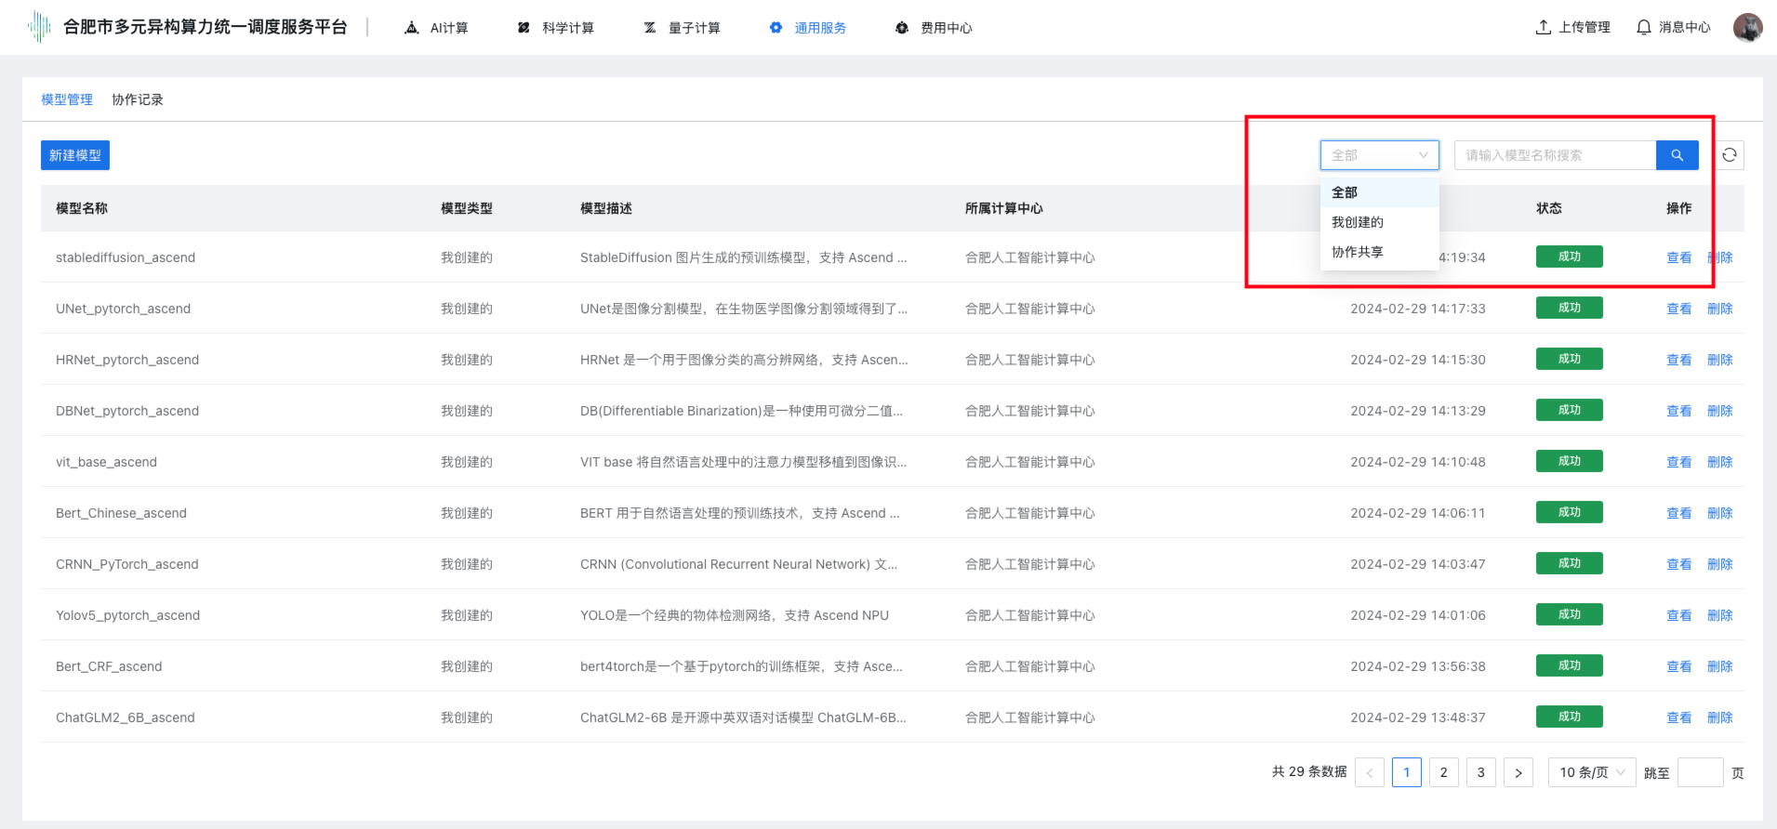Click the 新建模型 button

[75, 155]
